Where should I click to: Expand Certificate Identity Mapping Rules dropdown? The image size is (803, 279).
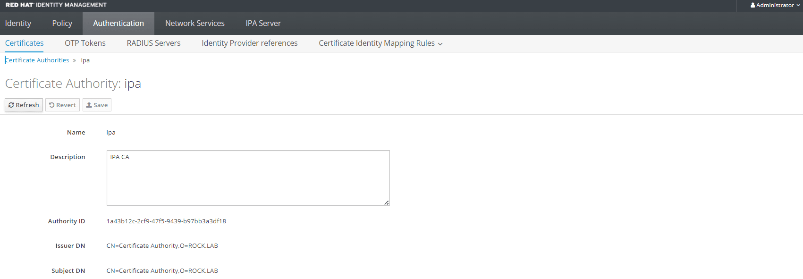(x=380, y=43)
